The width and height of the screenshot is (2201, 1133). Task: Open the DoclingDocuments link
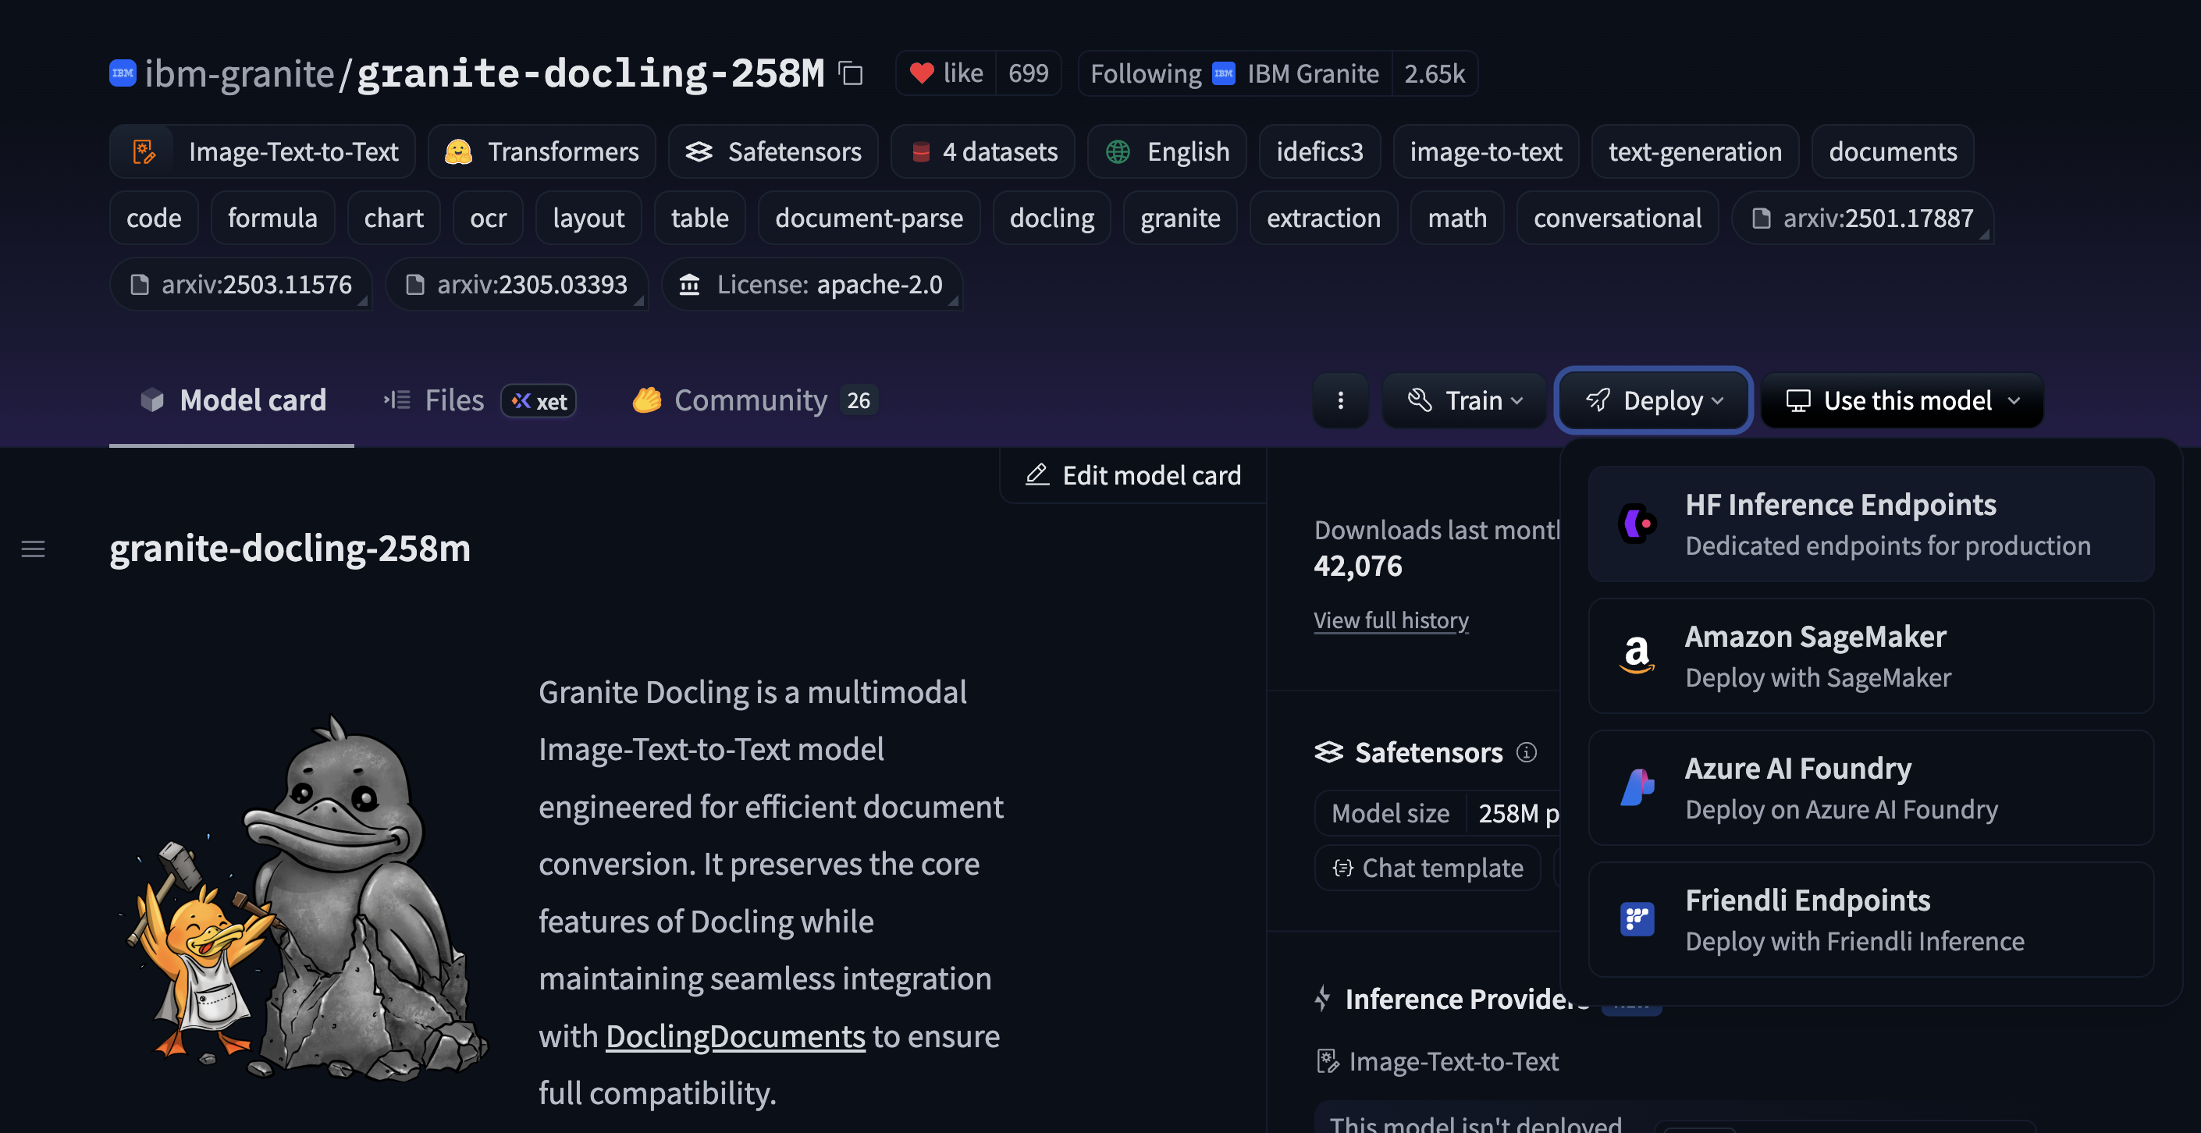pyautogui.click(x=734, y=1035)
